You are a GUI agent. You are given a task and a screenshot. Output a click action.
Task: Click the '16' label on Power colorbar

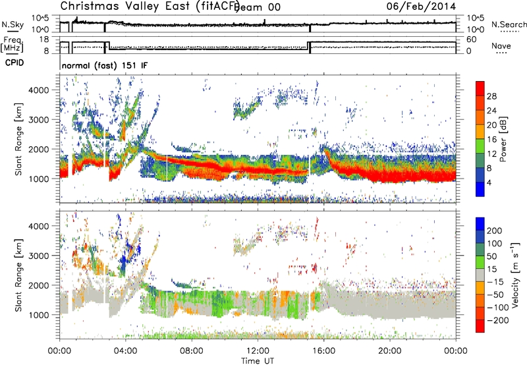pos(491,140)
